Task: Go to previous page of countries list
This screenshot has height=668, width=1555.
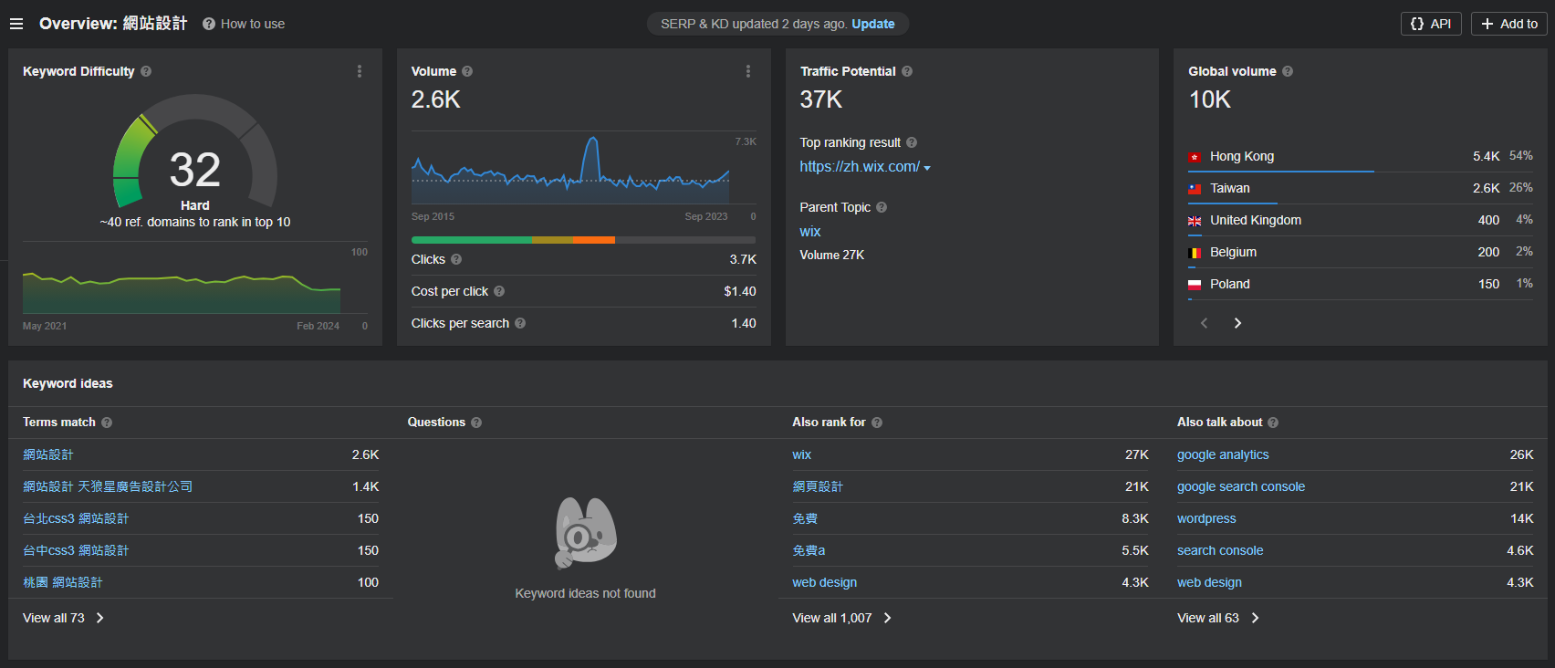Action: (x=1205, y=323)
